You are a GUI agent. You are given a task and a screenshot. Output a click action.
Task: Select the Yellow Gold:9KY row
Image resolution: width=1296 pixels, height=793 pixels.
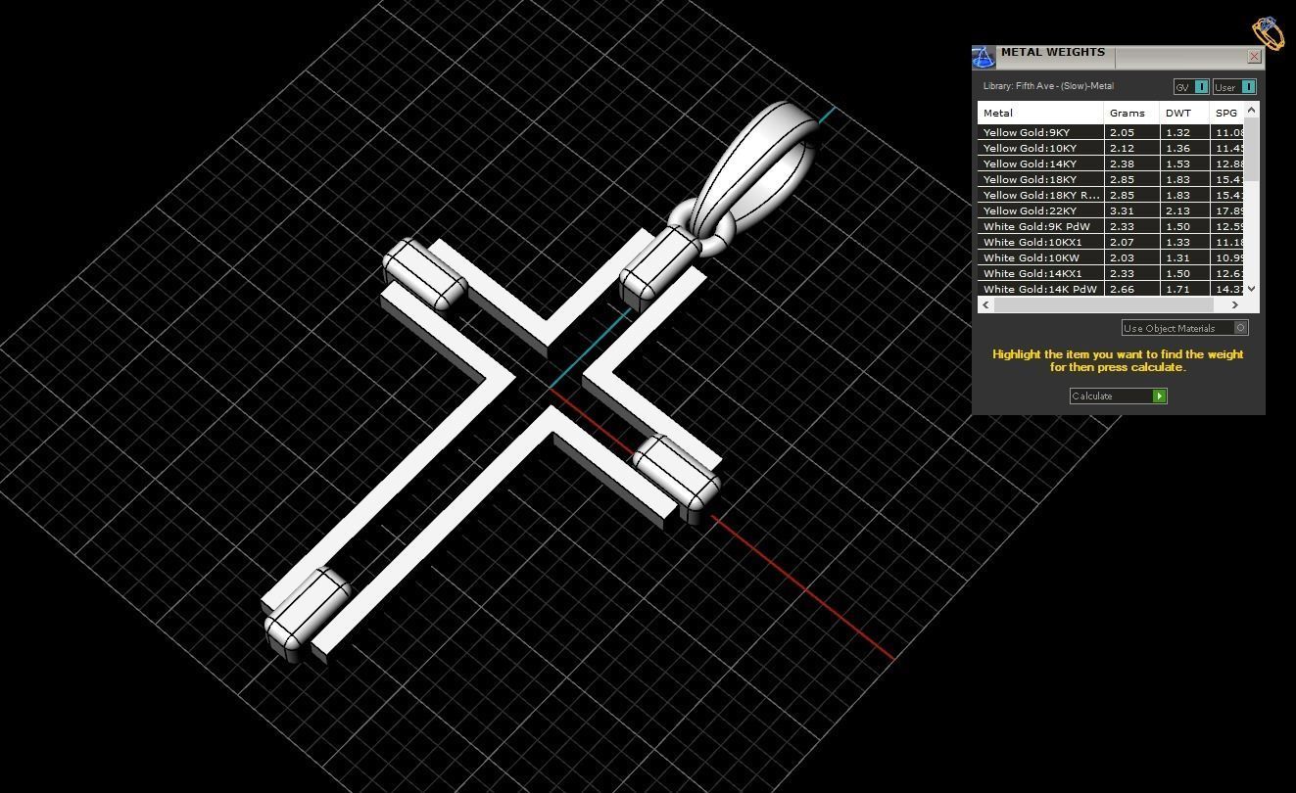(x=1111, y=132)
